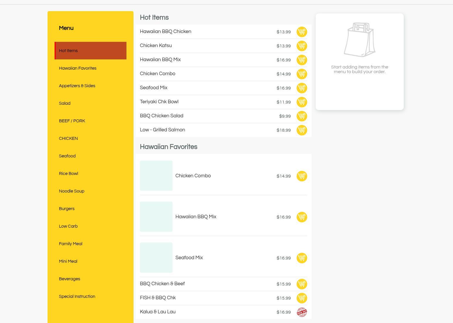Image resolution: width=453 pixels, height=323 pixels.
Task: Click the Beverages category link
Action: pyautogui.click(x=70, y=279)
